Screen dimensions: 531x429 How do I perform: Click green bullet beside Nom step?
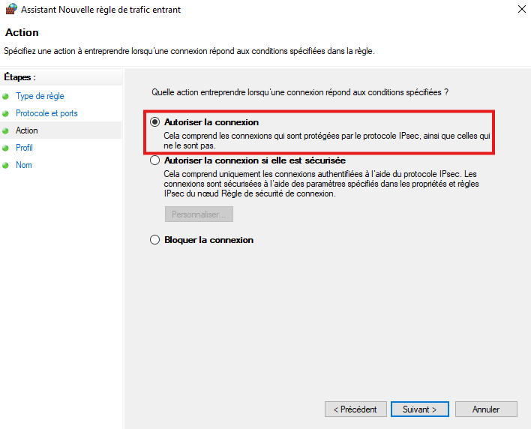click(x=6, y=166)
